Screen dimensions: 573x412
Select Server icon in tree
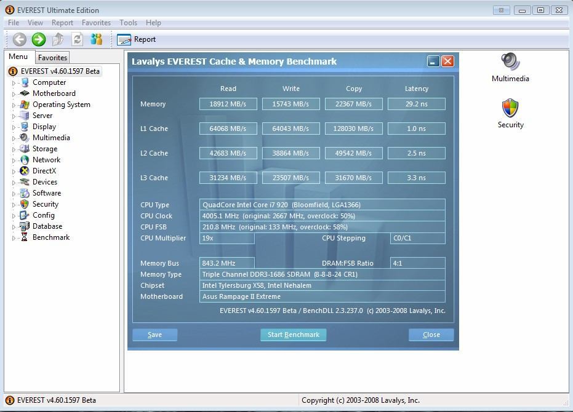click(x=25, y=116)
